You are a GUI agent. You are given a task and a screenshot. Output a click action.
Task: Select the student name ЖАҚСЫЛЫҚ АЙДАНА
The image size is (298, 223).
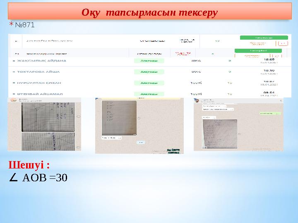point(42,61)
